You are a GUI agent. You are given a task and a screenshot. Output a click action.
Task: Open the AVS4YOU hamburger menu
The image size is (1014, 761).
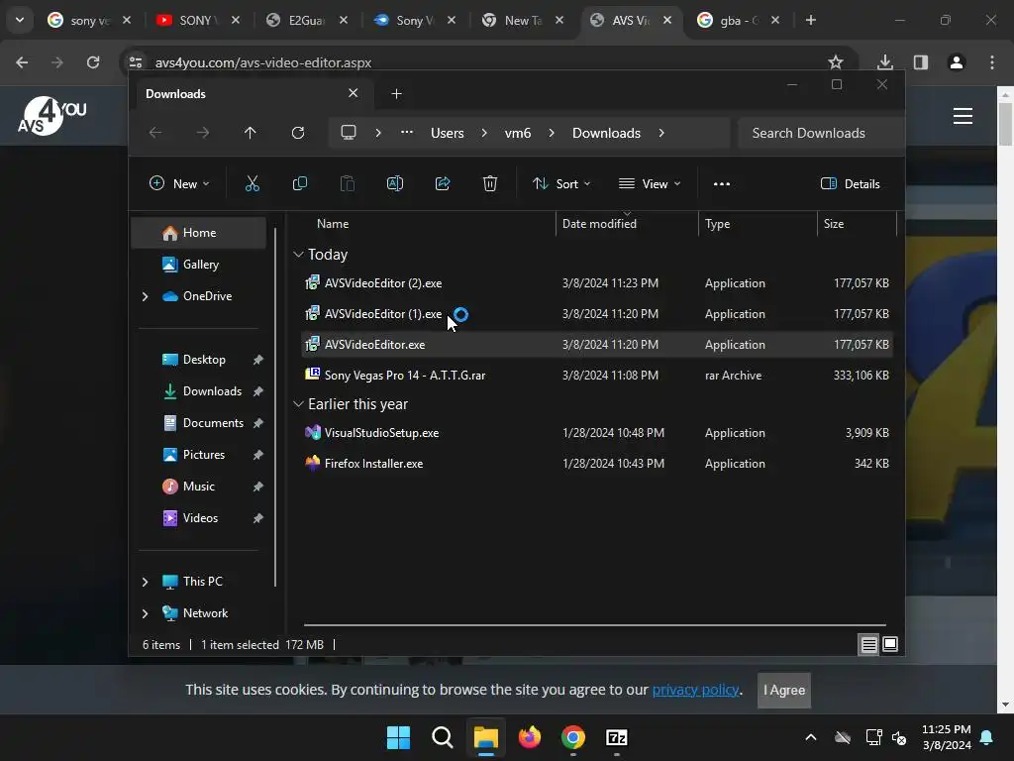click(x=963, y=116)
